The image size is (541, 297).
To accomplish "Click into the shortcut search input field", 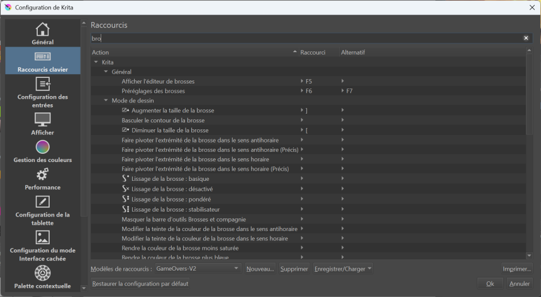I will pyautogui.click(x=302, y=38).
